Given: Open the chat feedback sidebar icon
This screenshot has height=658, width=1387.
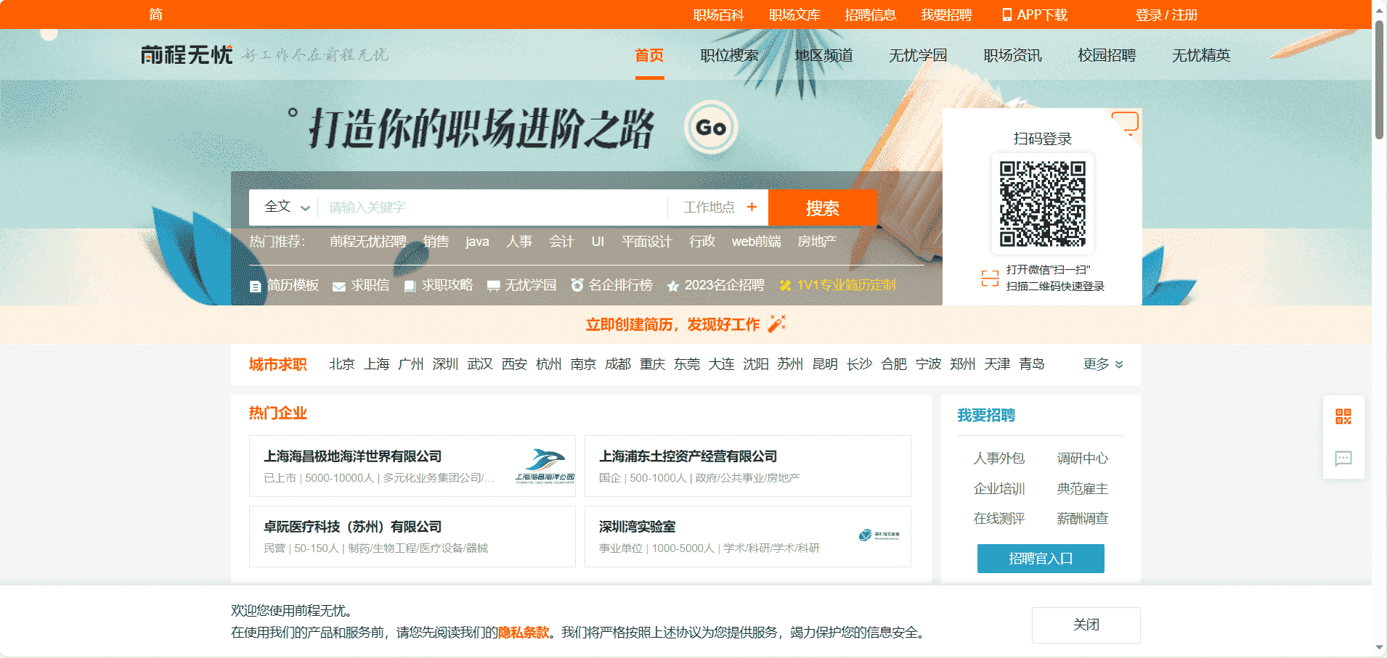Looking at the screenshot, I should pos(1343,458).
